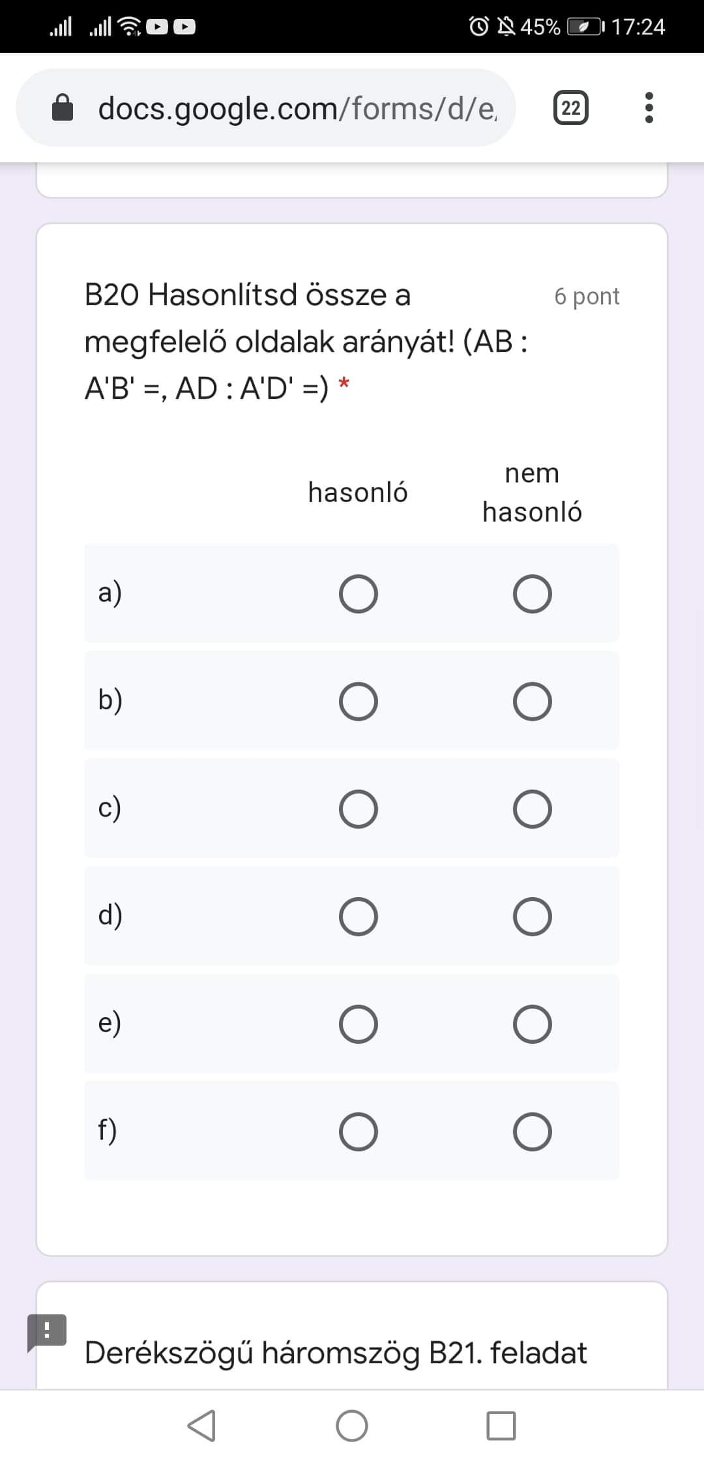Select 'hasonló' for row d)

pyautogui.click(x=358, y=917)
